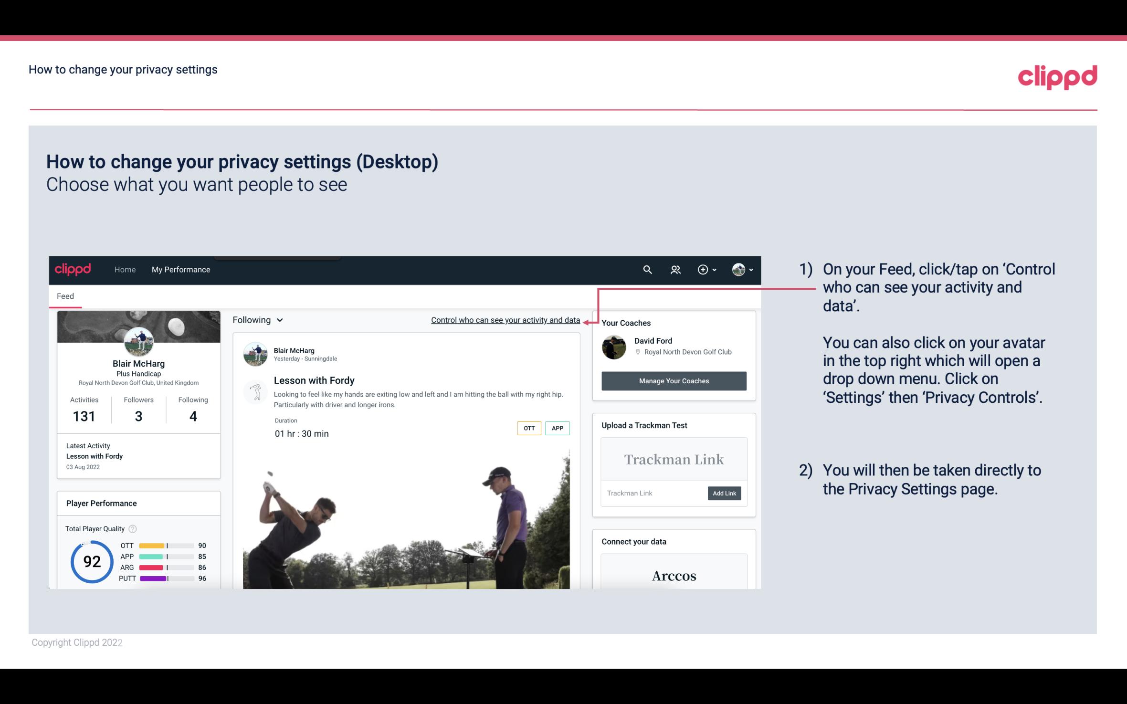Expand Player Performance section details
The width and height of the screenshot is (1127, 704).
[x=101, y=503]
